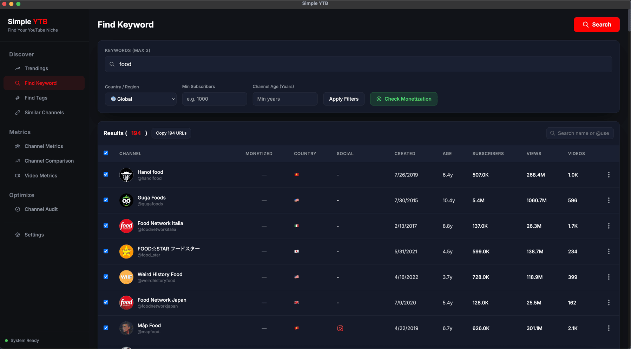
Task: Open Trendings in the sidebar
Action: pos(36,68)
